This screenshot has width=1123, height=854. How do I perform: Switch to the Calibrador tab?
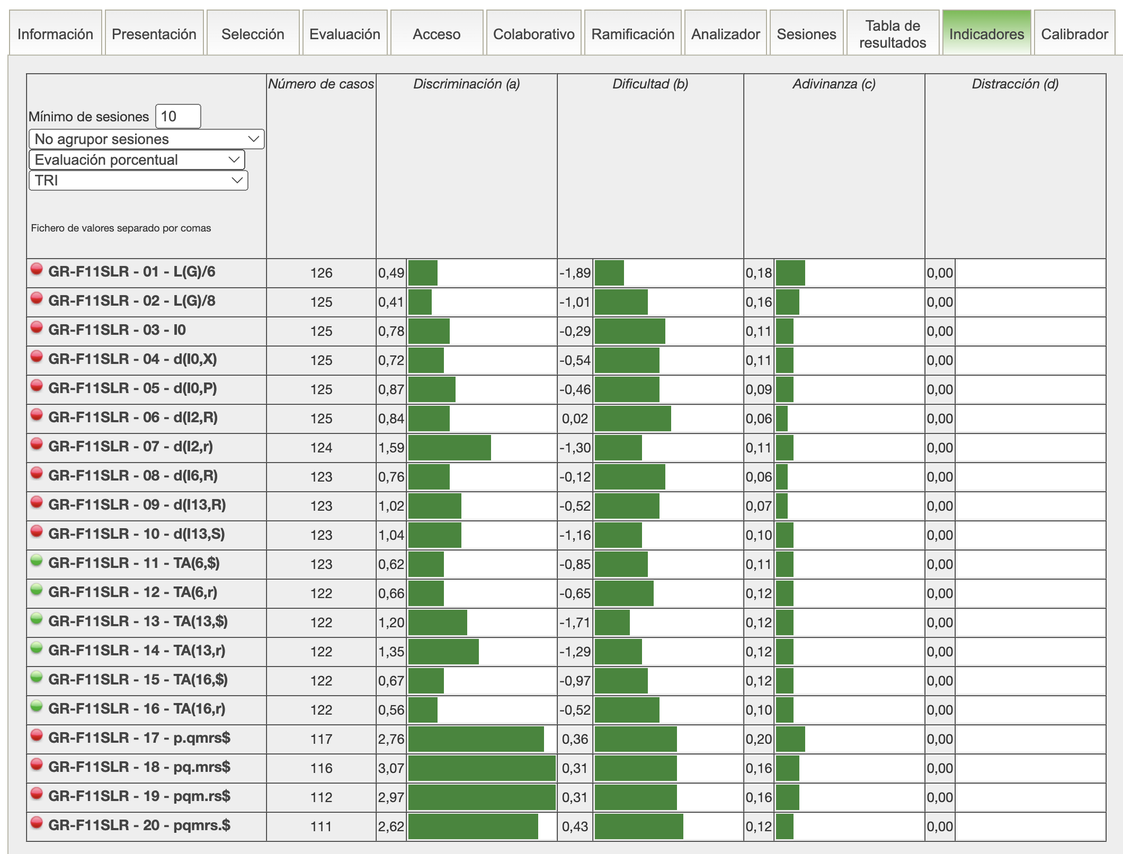(1074, 34)
